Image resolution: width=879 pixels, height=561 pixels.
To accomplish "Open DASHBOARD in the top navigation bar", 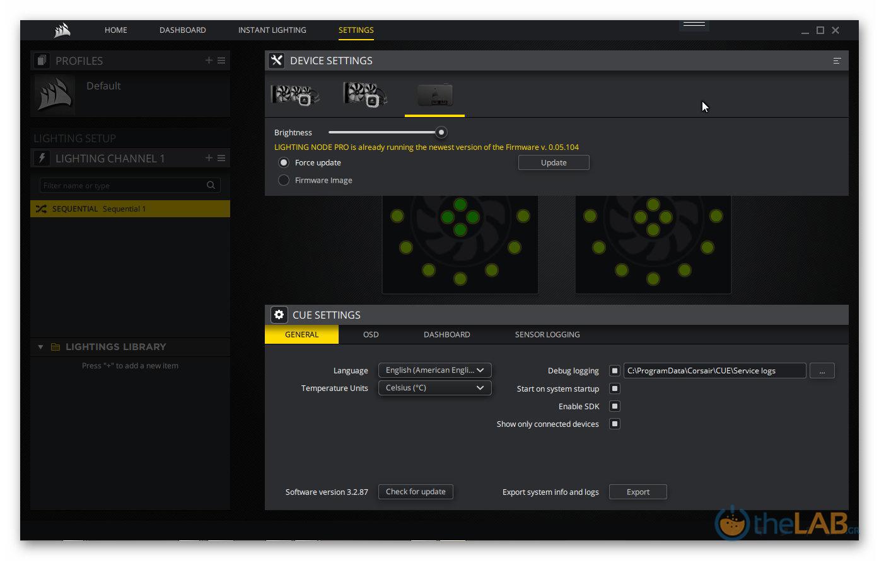I will [183, 30].
